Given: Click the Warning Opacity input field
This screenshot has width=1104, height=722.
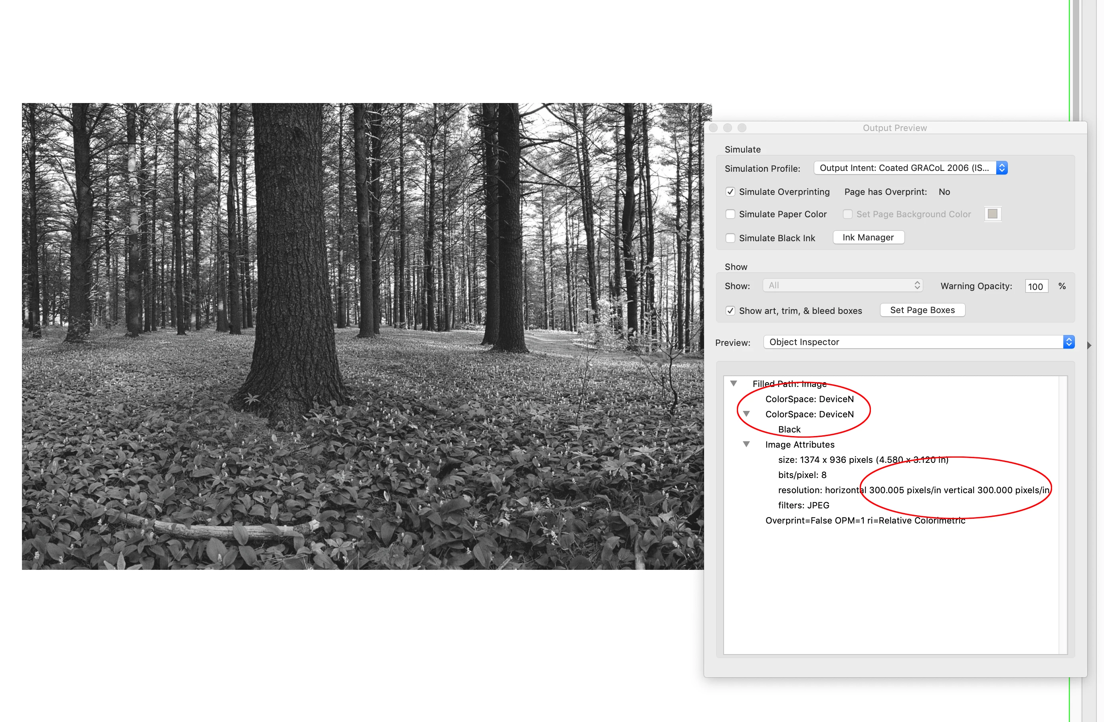Looking at the screenshot, I should (x=1035, y=286).
